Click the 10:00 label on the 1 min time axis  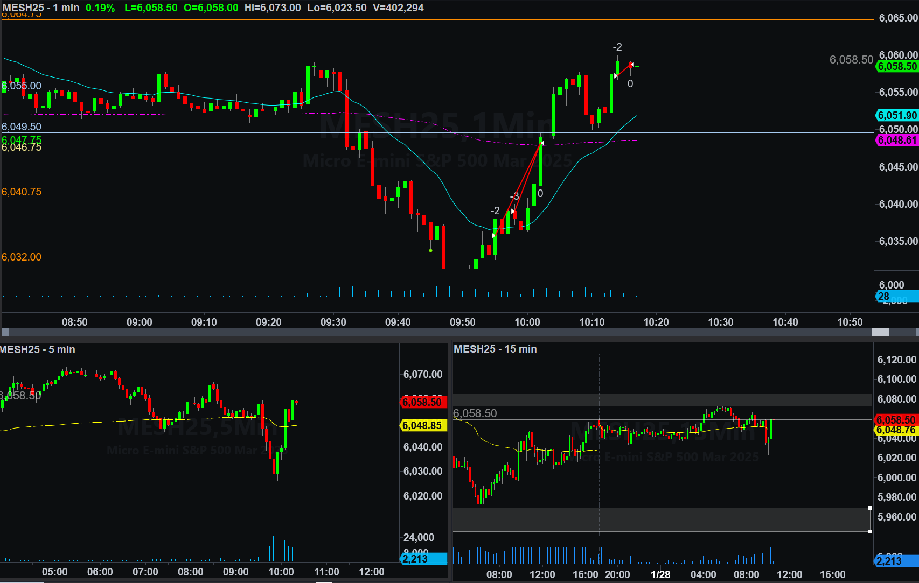click(527, 322)
